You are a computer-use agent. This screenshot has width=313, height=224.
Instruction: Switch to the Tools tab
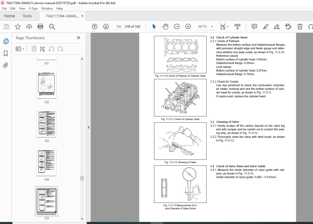(x=27, y=16)
